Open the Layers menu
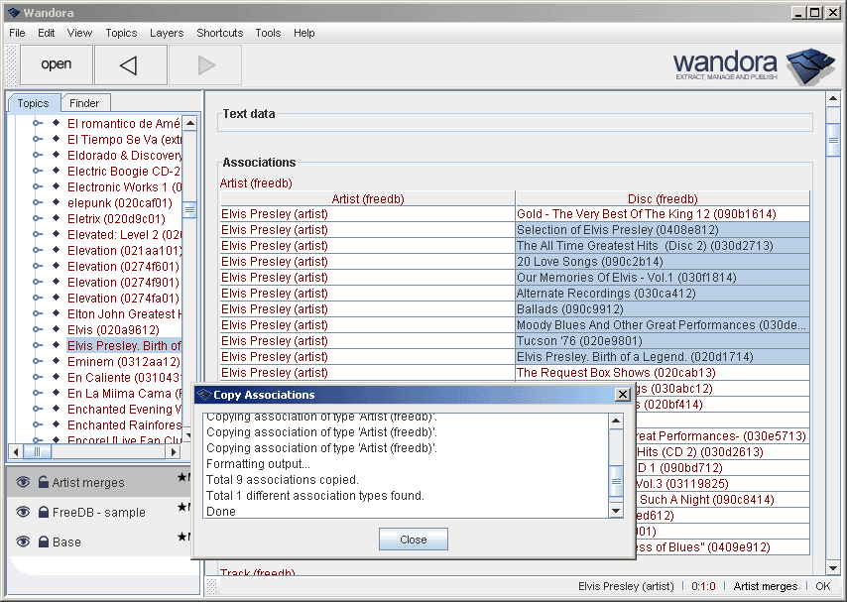 click(x=167, y=33)
